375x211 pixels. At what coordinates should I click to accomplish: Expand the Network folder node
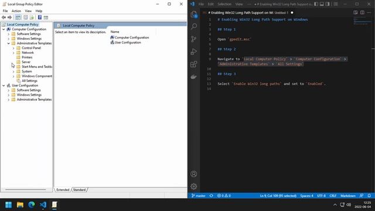tap(13, 53)
